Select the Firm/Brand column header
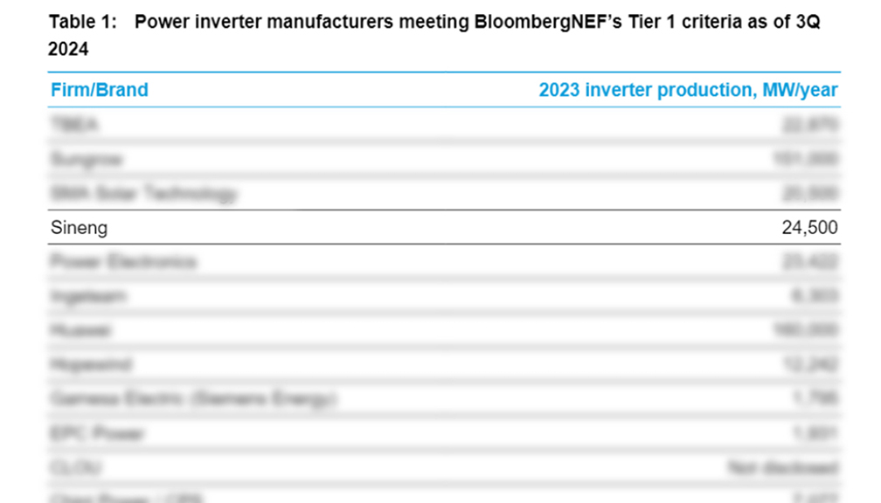This screenshot has width=881, height=503. click(100, 90)
